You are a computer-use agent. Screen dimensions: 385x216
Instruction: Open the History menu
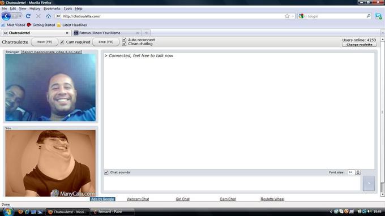pyautogui.click(x=35, y=8)
